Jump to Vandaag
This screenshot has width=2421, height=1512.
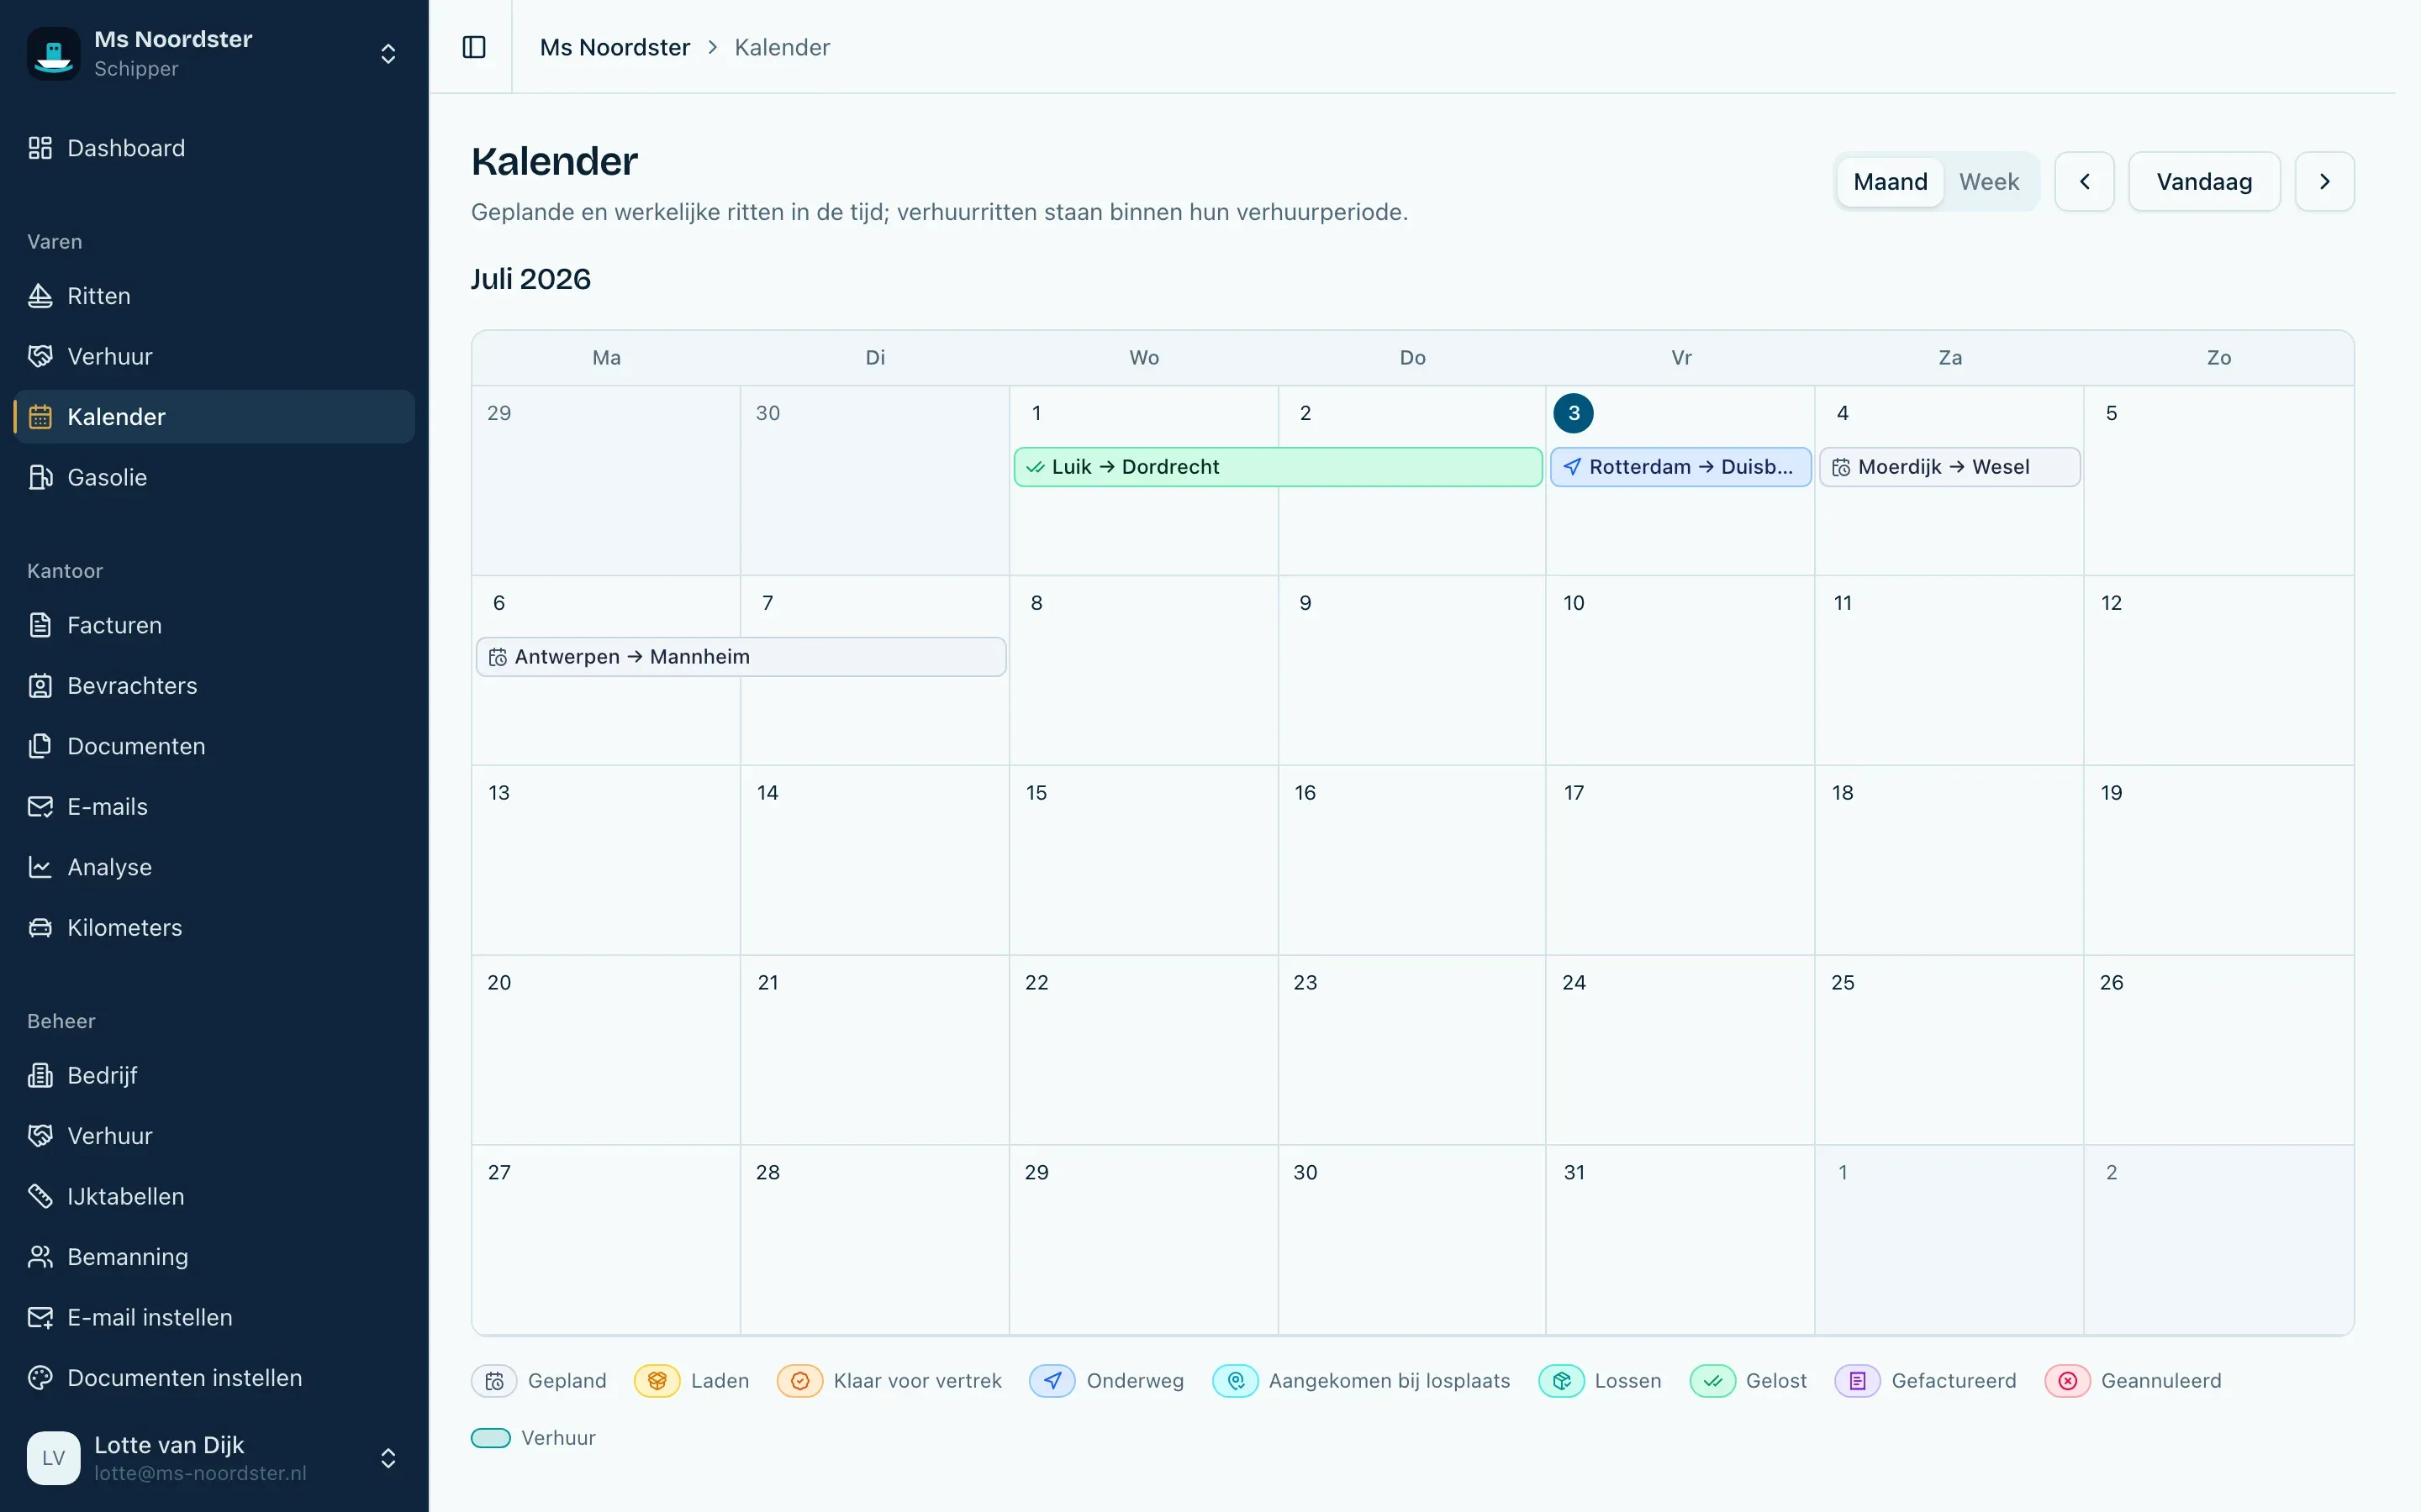[x=2204, y=182]
